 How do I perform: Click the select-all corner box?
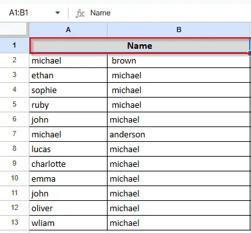pyautogui.click(x=14, y=30)
